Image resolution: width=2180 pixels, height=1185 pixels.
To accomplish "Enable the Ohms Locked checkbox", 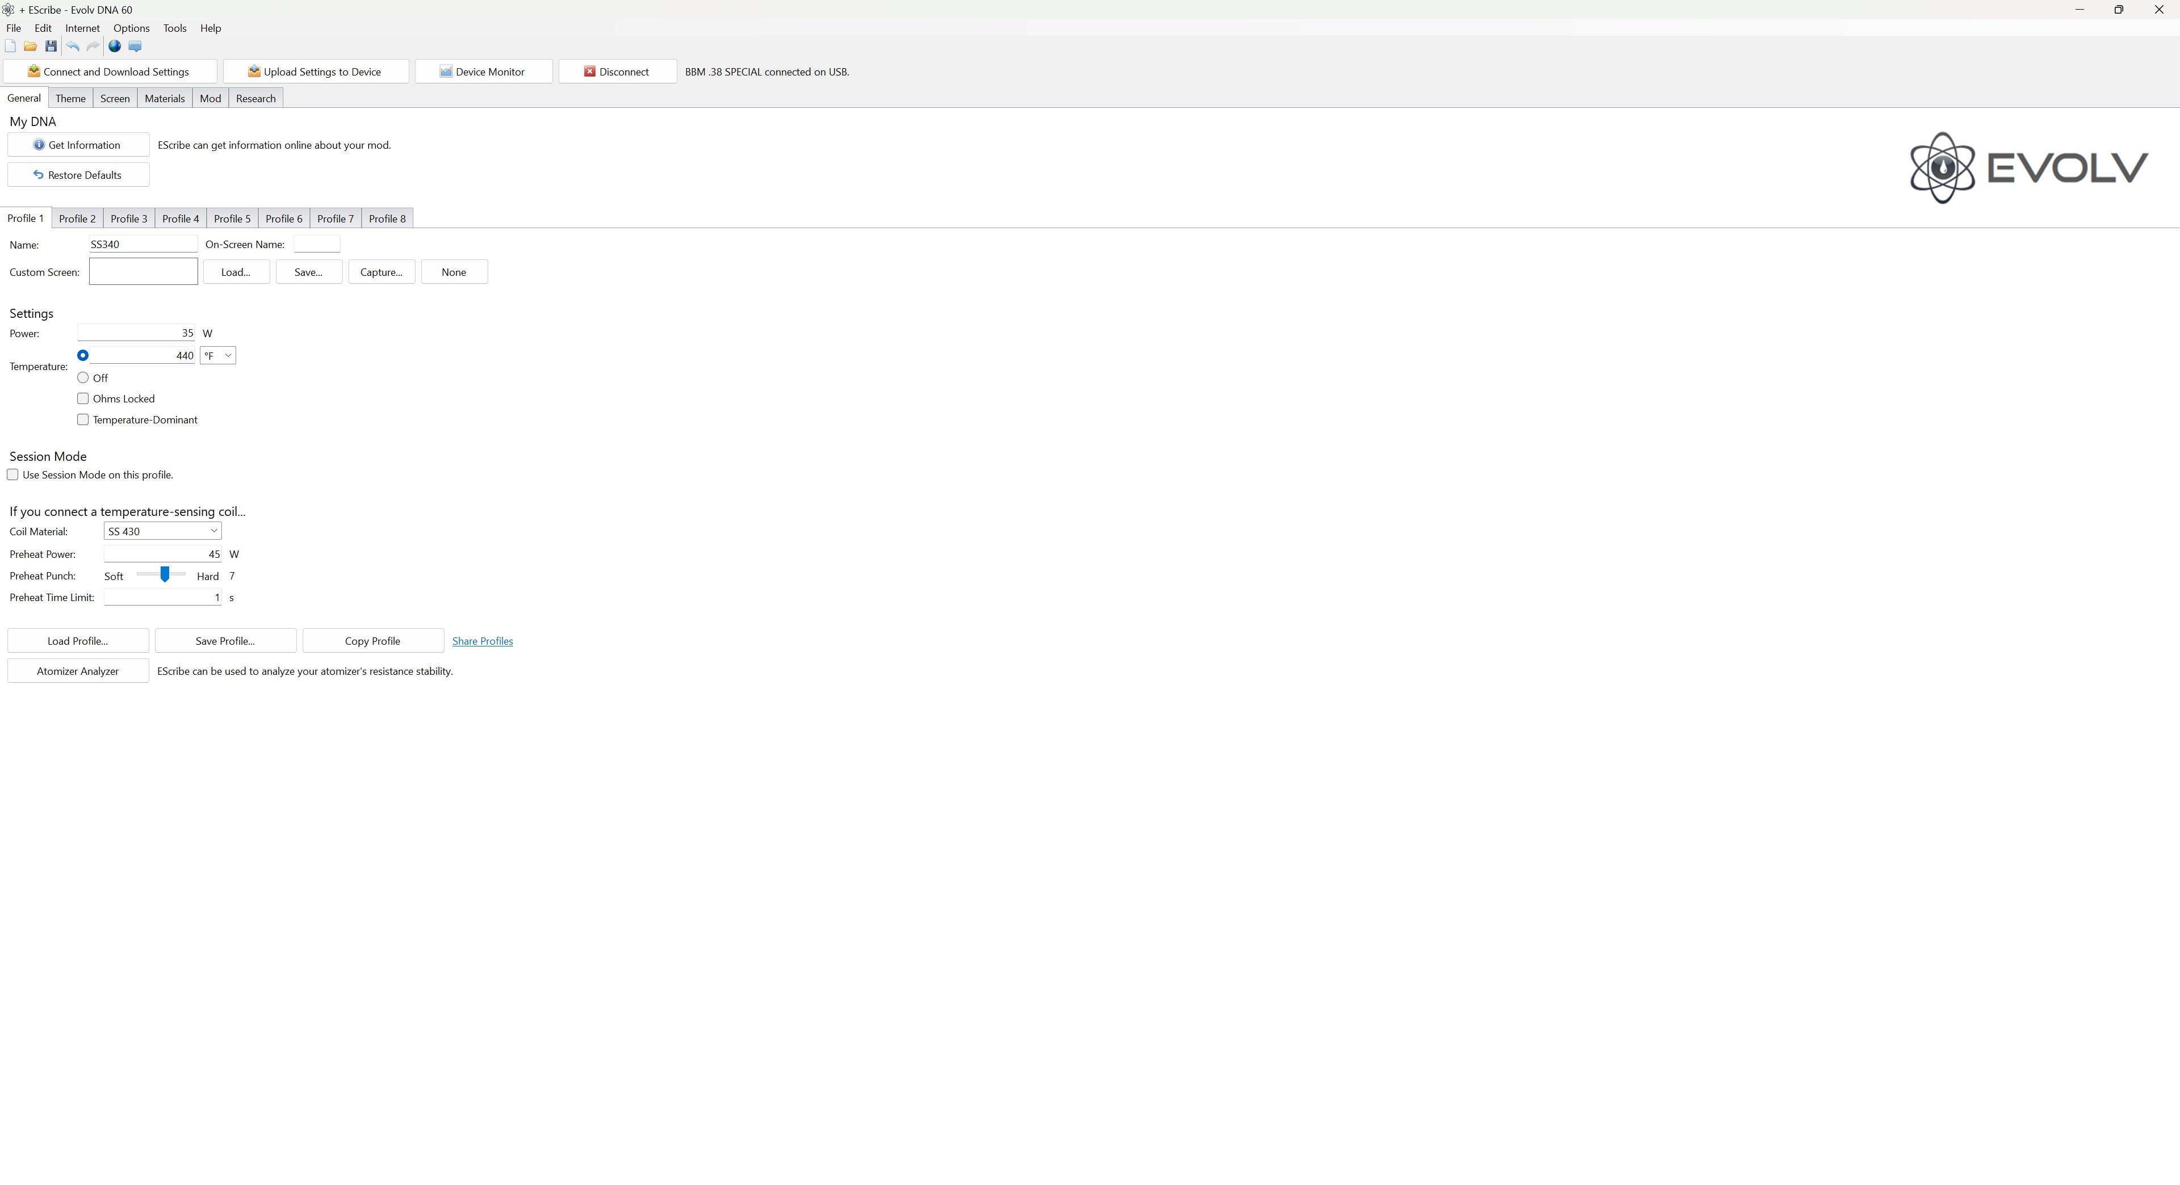I will (83, 398).
